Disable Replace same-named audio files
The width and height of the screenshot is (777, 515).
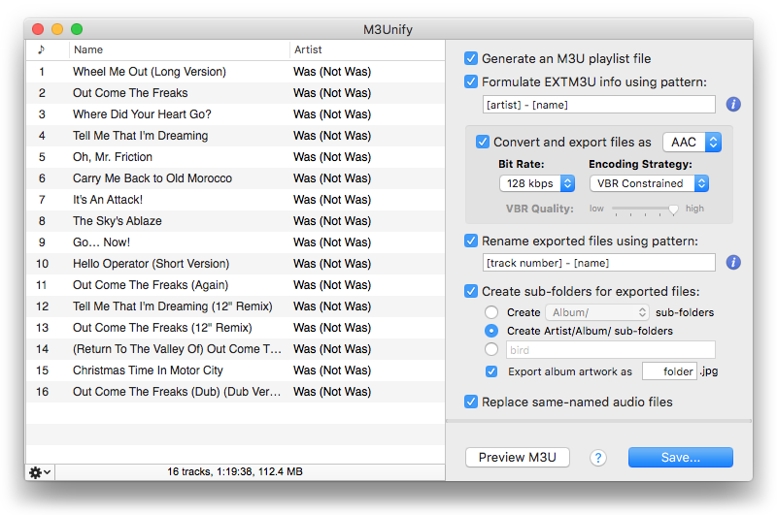pyautogui.click(x=471, y=402)
